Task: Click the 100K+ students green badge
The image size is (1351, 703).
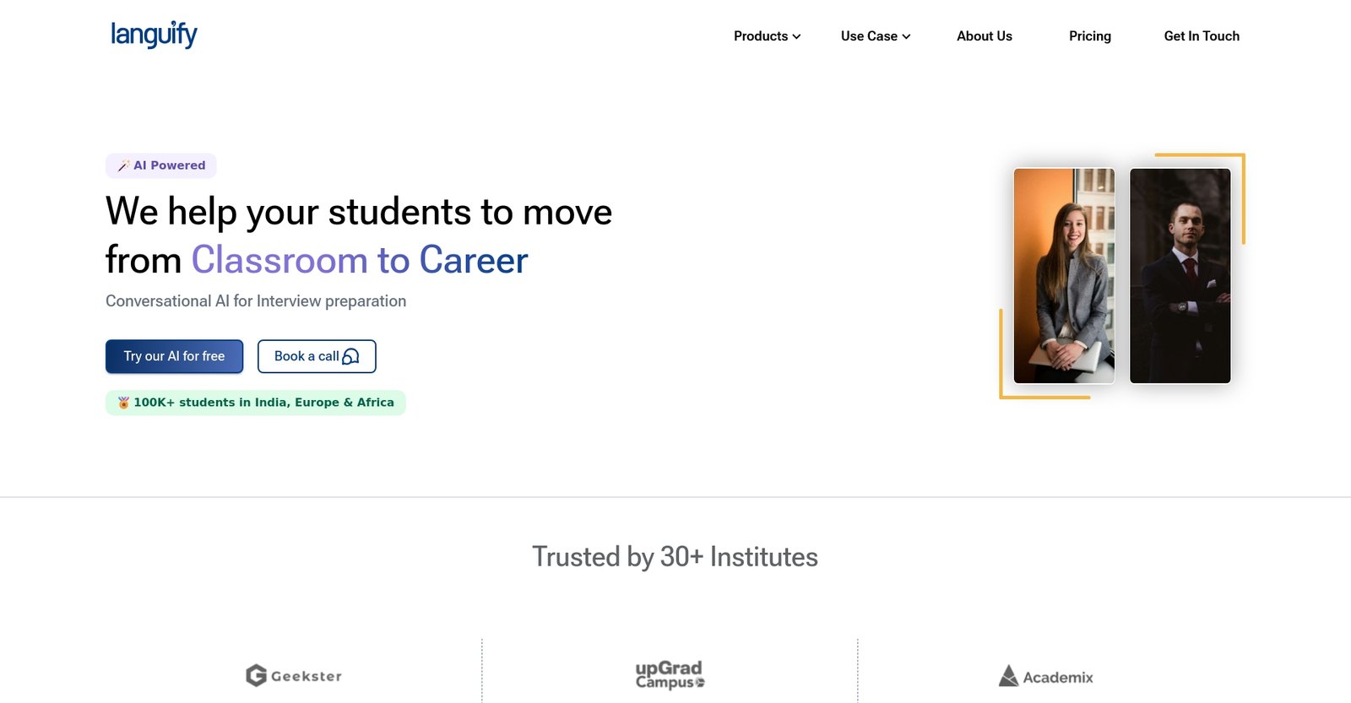Action: tap(263, 403)
